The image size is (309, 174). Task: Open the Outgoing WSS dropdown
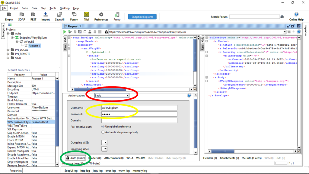point(104,142)
